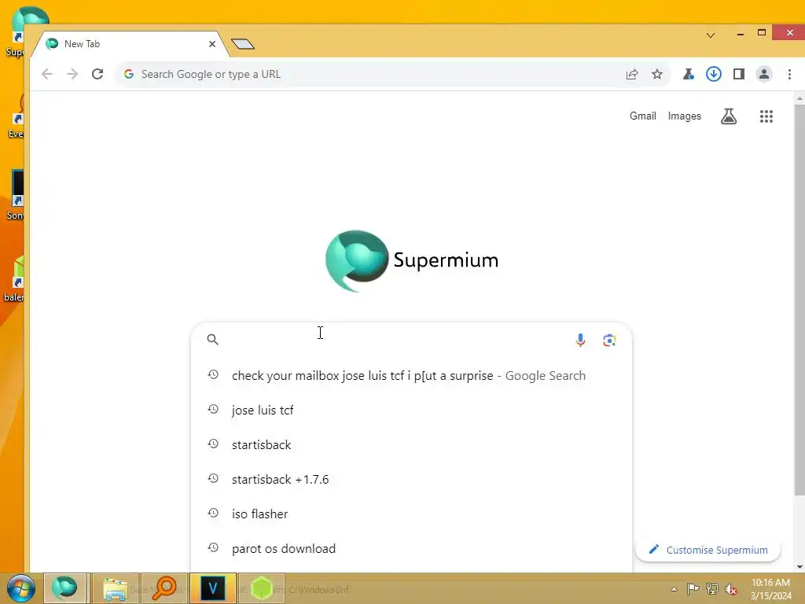Screen dimensions: 805x604
Task: Reload the page with refresh icon
Action: (97, 74)
